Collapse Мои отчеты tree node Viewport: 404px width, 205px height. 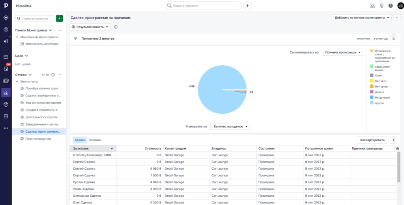(17, 81)
